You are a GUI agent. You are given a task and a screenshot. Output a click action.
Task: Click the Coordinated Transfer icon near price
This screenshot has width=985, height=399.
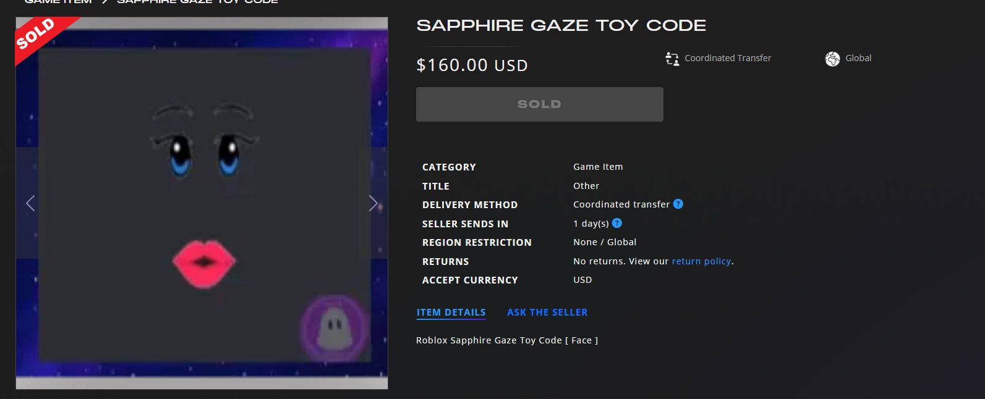[672, 59]
